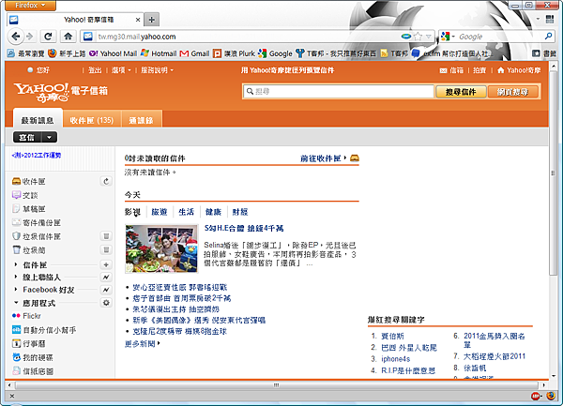
Task: Refresh the 收件匣 folder icon button
Action: [106, 182]
